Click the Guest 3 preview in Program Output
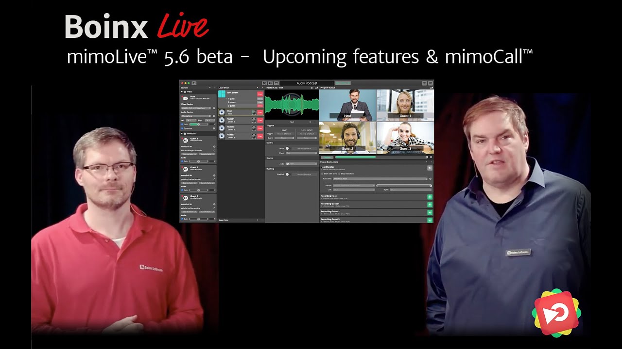 (x=405, y=137)
